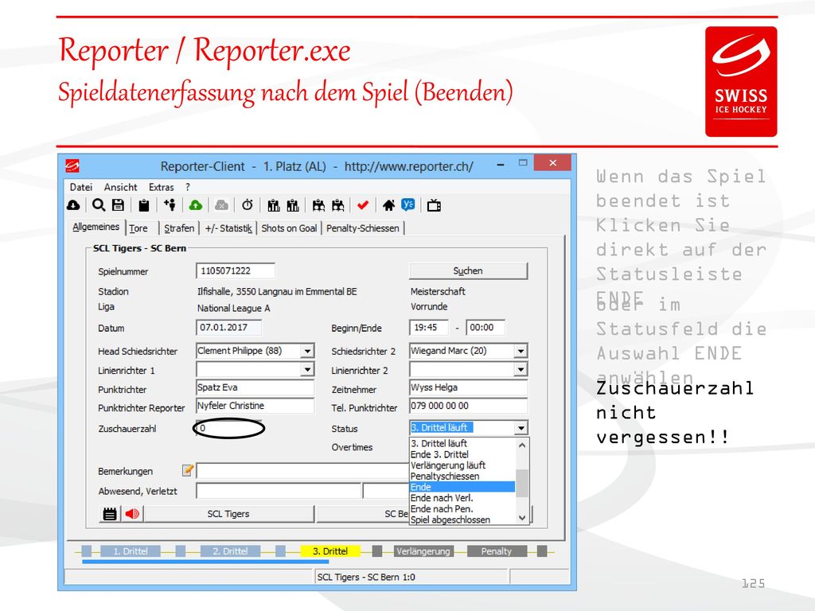Toggle the Status dropdown arrow
Viewport: 815px width, 611px height.
[x=521, y=428]
